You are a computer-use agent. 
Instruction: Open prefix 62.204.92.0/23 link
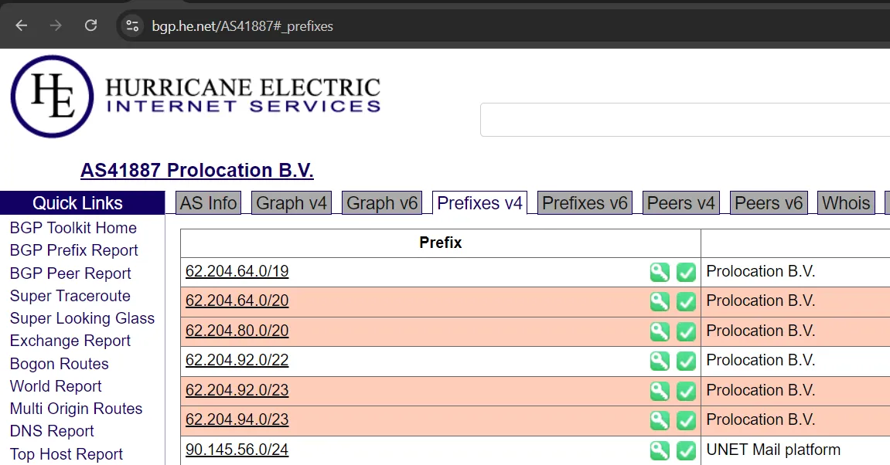(237, 390)
